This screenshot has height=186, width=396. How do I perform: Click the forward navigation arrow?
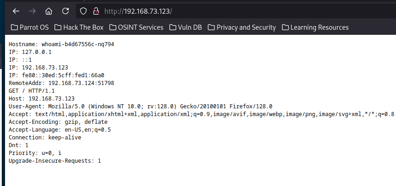click(33, 11)
